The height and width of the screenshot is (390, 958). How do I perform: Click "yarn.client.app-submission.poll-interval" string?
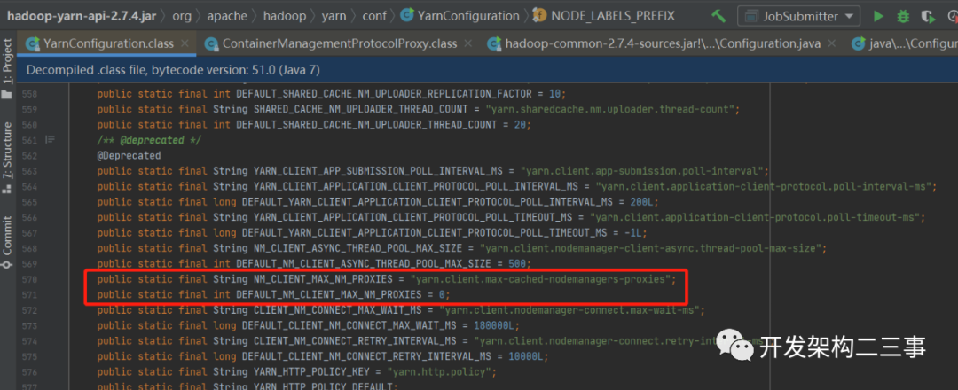[643, 171]
